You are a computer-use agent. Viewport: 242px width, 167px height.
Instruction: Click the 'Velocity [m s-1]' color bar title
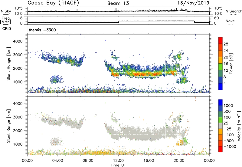click(x=239, y=126)
